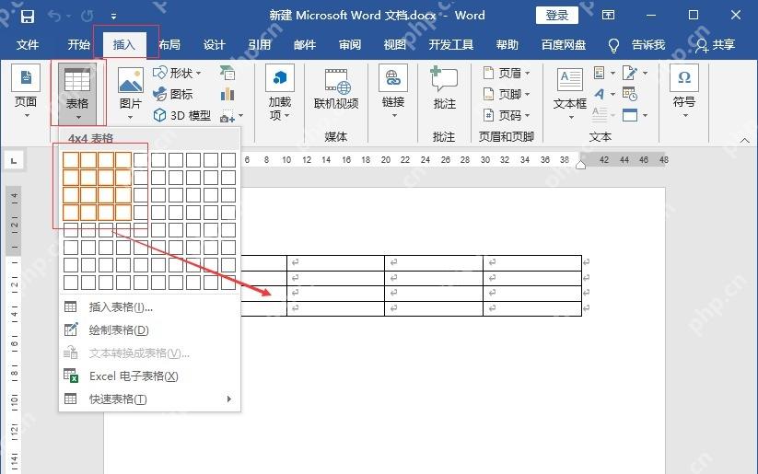The image size is (758, 474).
Task: Expand the 页面 pages dropdown
Action: 26,92
